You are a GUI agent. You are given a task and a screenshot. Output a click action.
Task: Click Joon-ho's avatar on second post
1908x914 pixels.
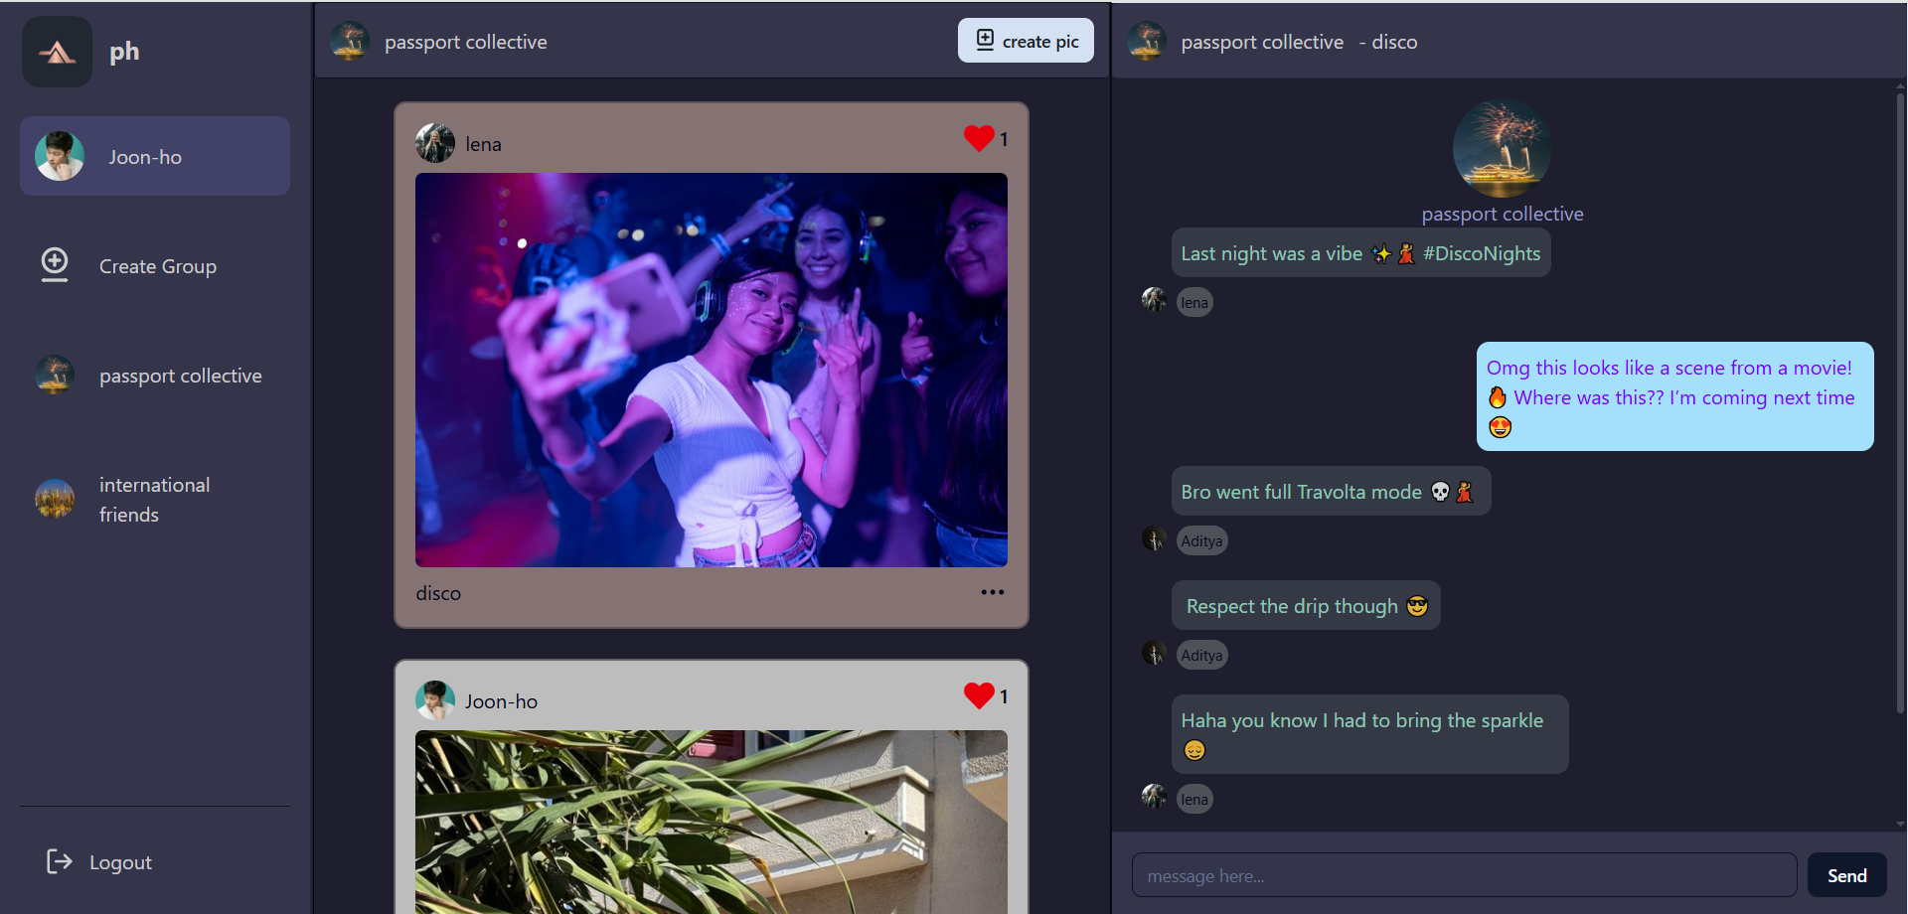[x=435, y=700]
